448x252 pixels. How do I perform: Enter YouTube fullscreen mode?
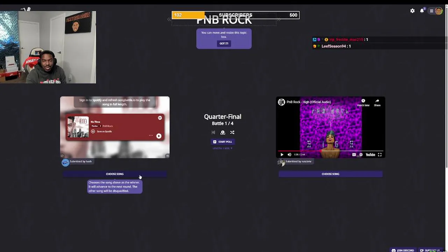click(380, 155)
